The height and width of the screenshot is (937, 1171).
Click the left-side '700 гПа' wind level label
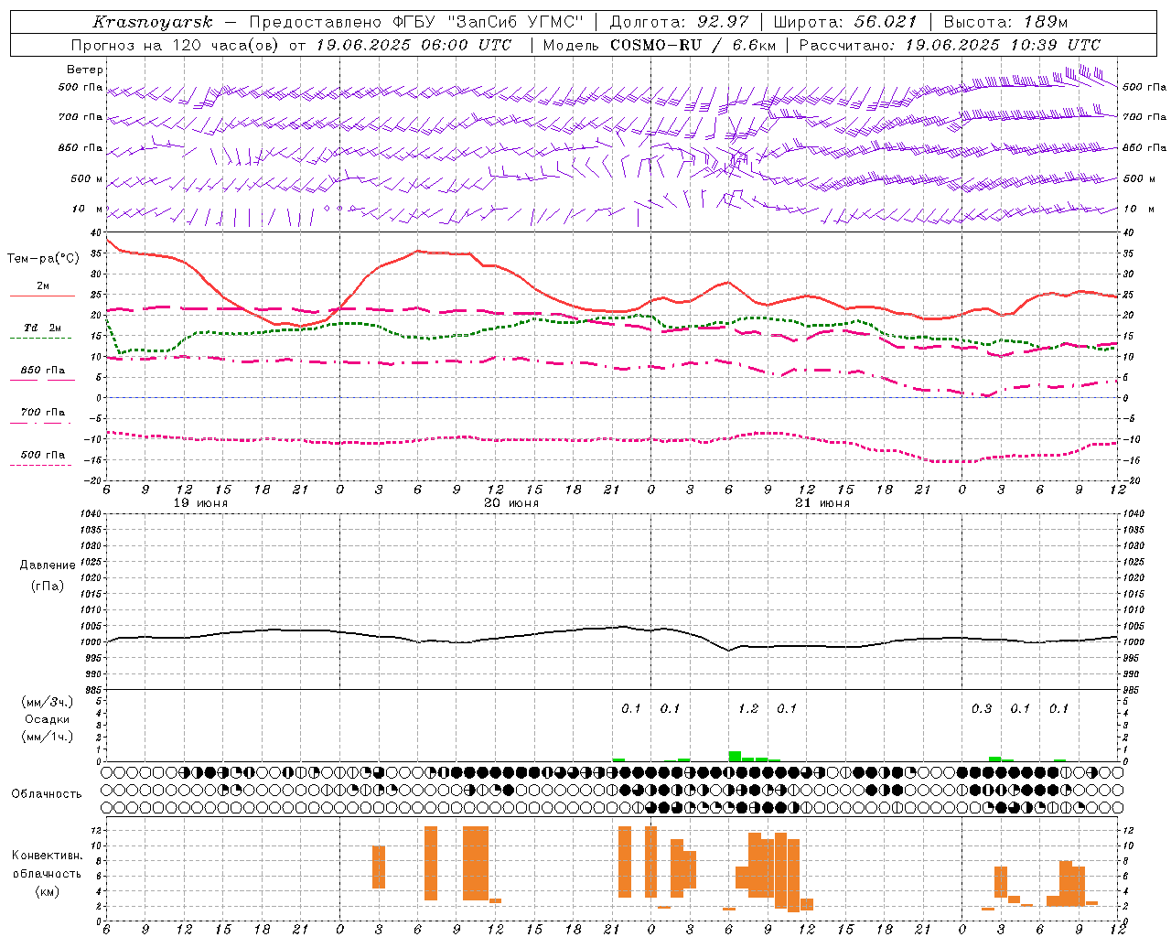point(81,117)
